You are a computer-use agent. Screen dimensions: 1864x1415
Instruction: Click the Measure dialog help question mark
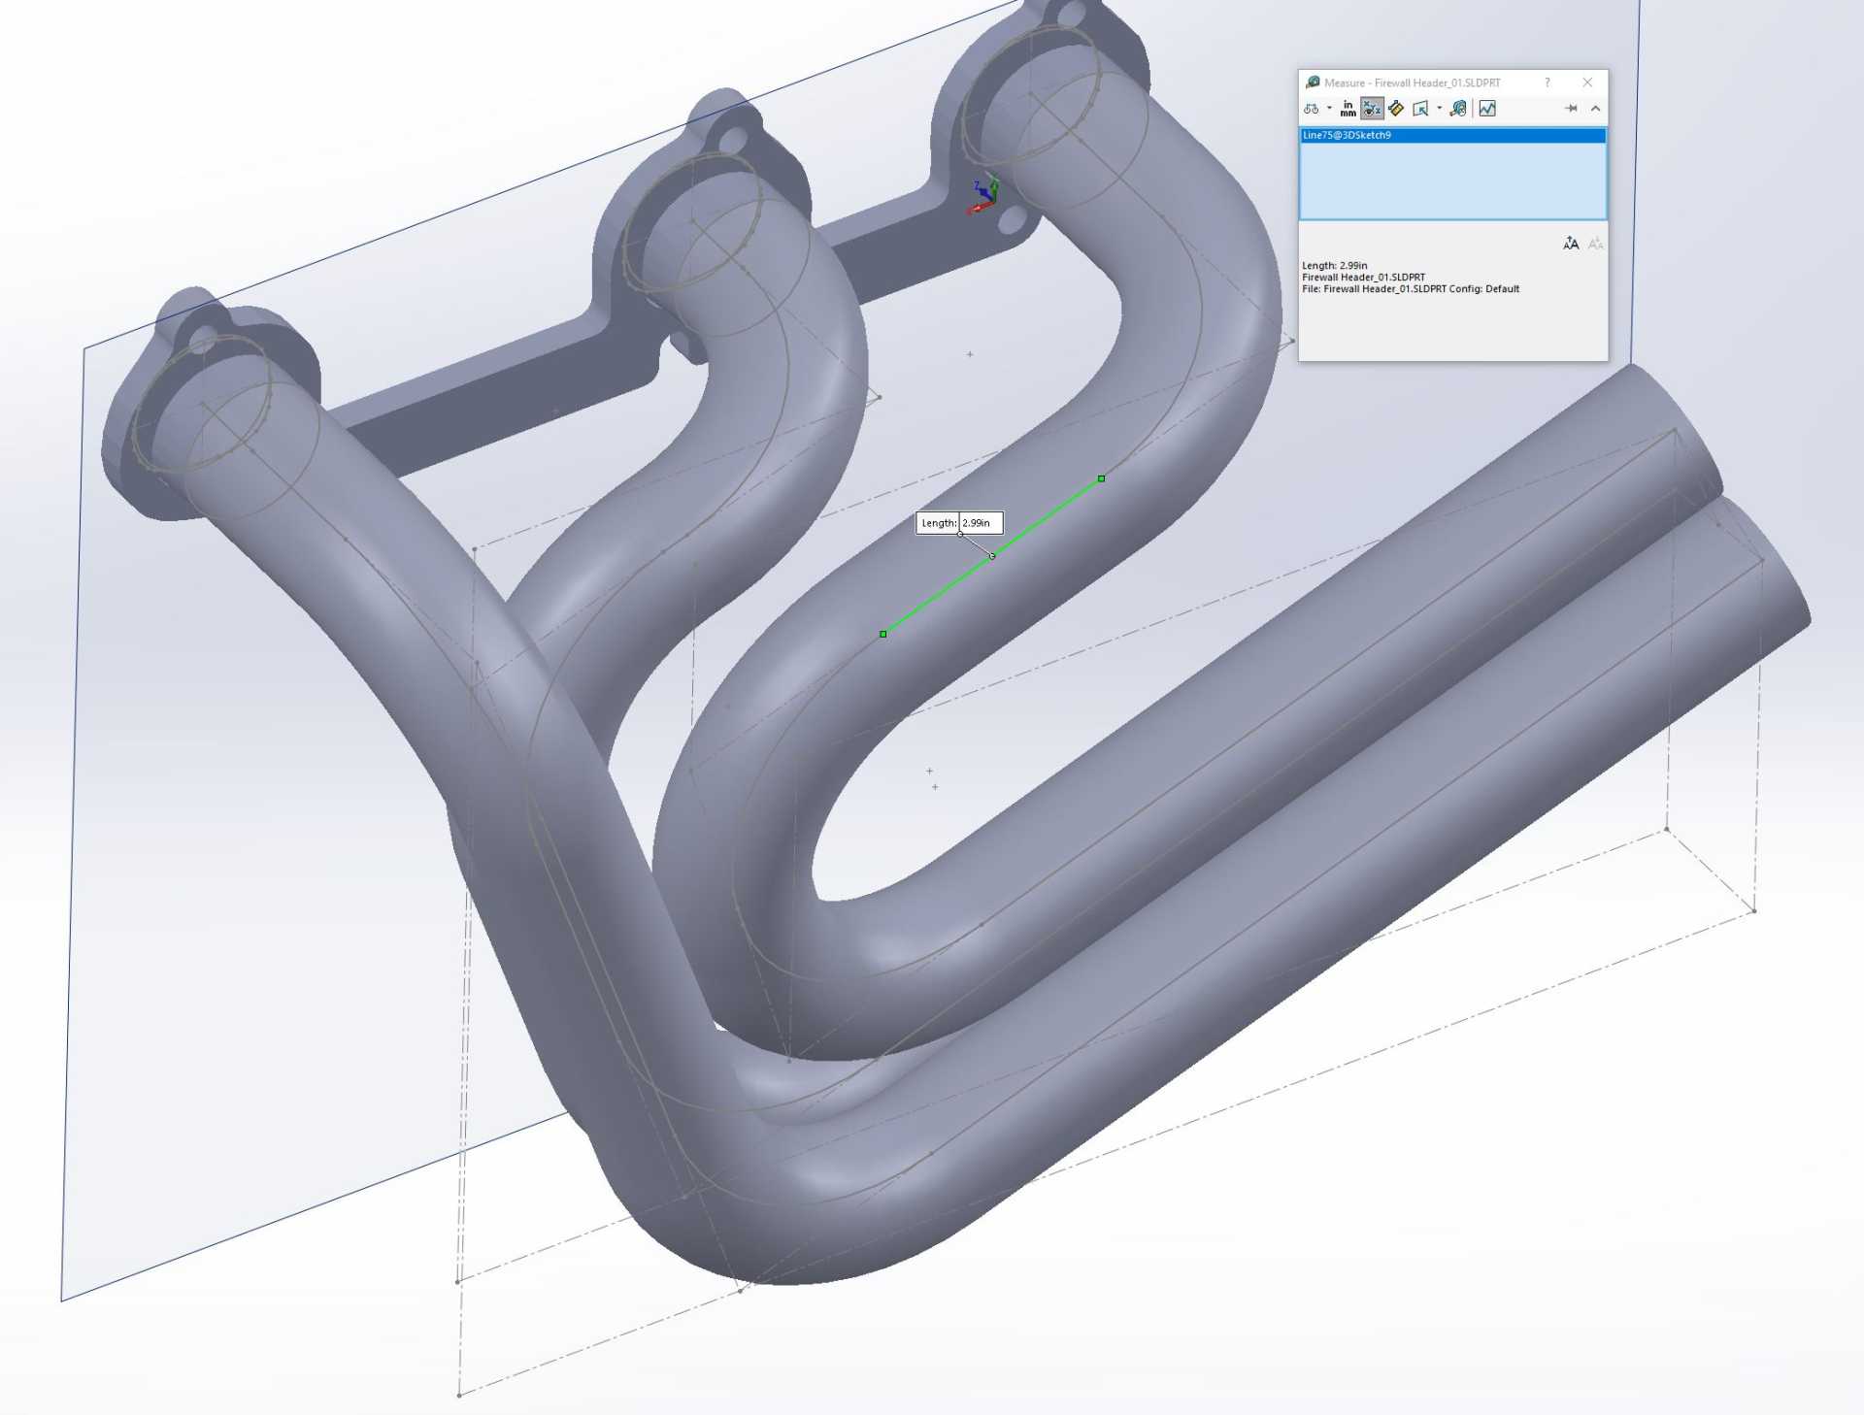tap(1548, 82)
